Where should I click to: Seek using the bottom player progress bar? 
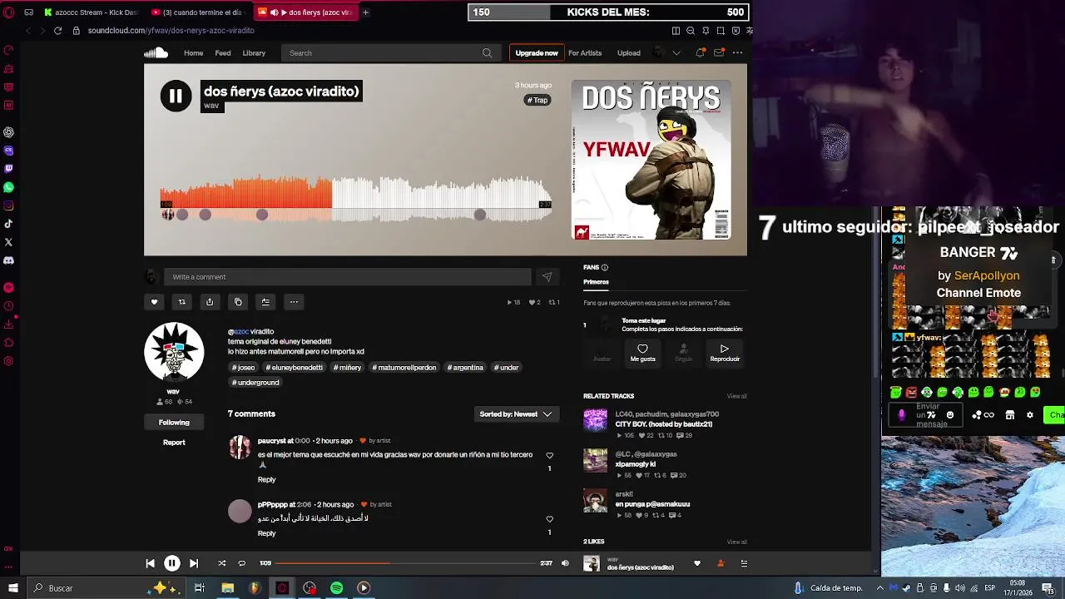406,563
